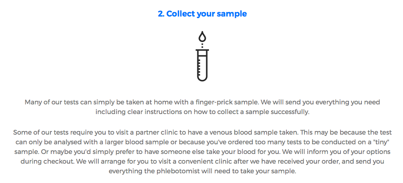Click the dotted line below the droplet
Viewport: 403px width, 183px height.
pos(202,46)
